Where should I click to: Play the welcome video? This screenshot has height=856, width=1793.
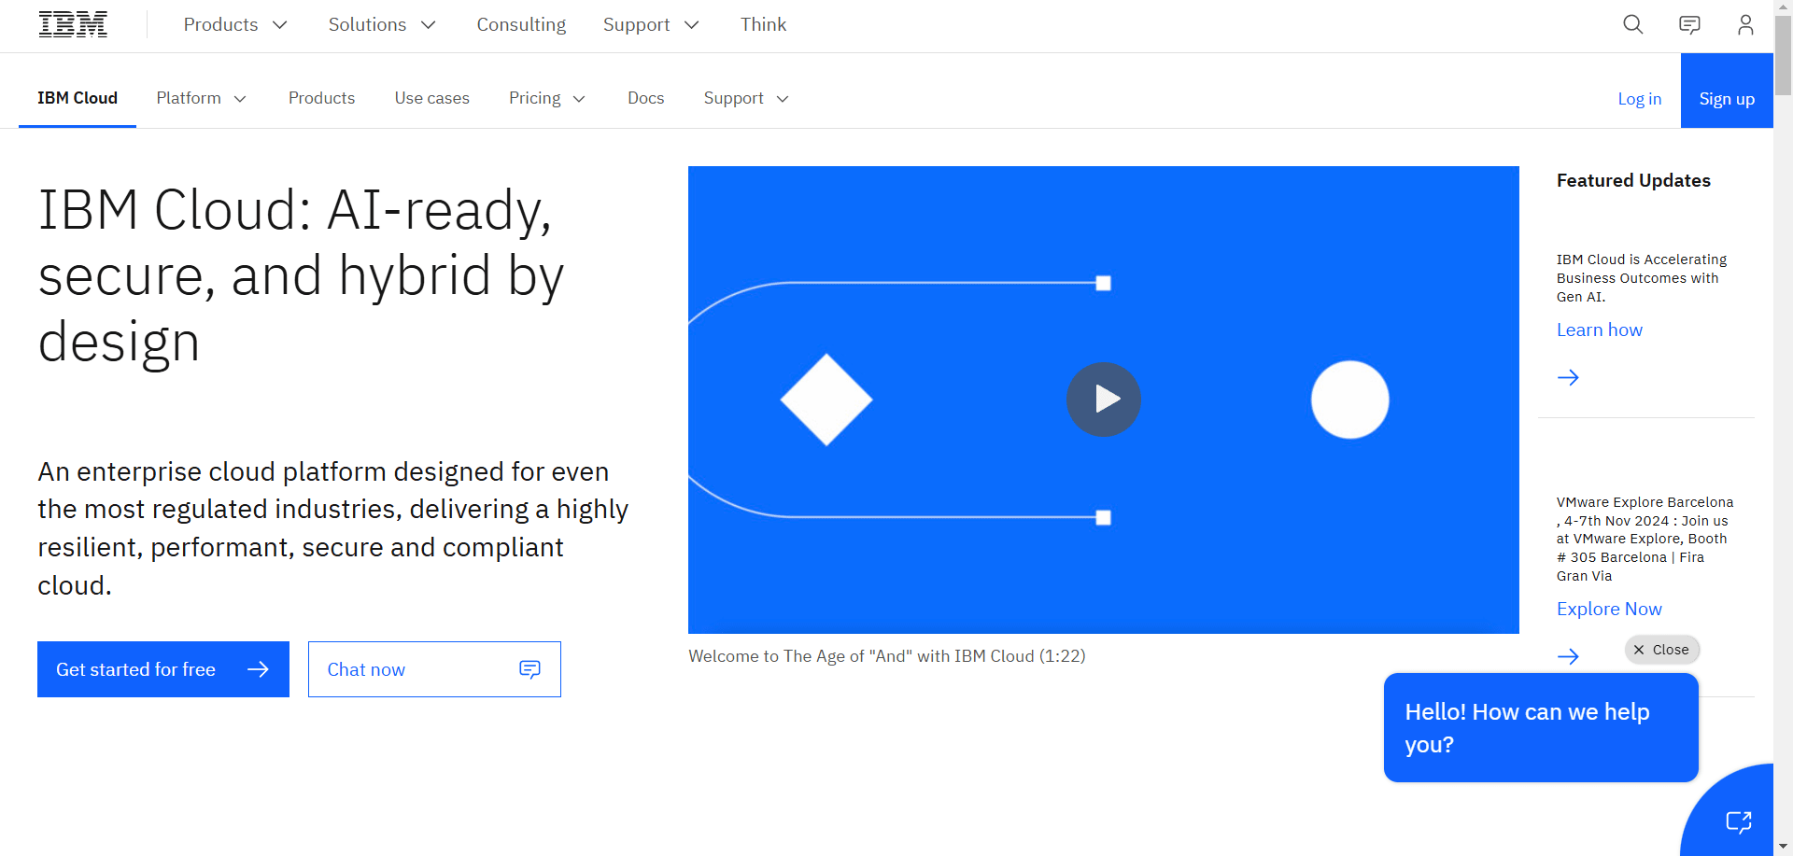[x=1104, y=400]
